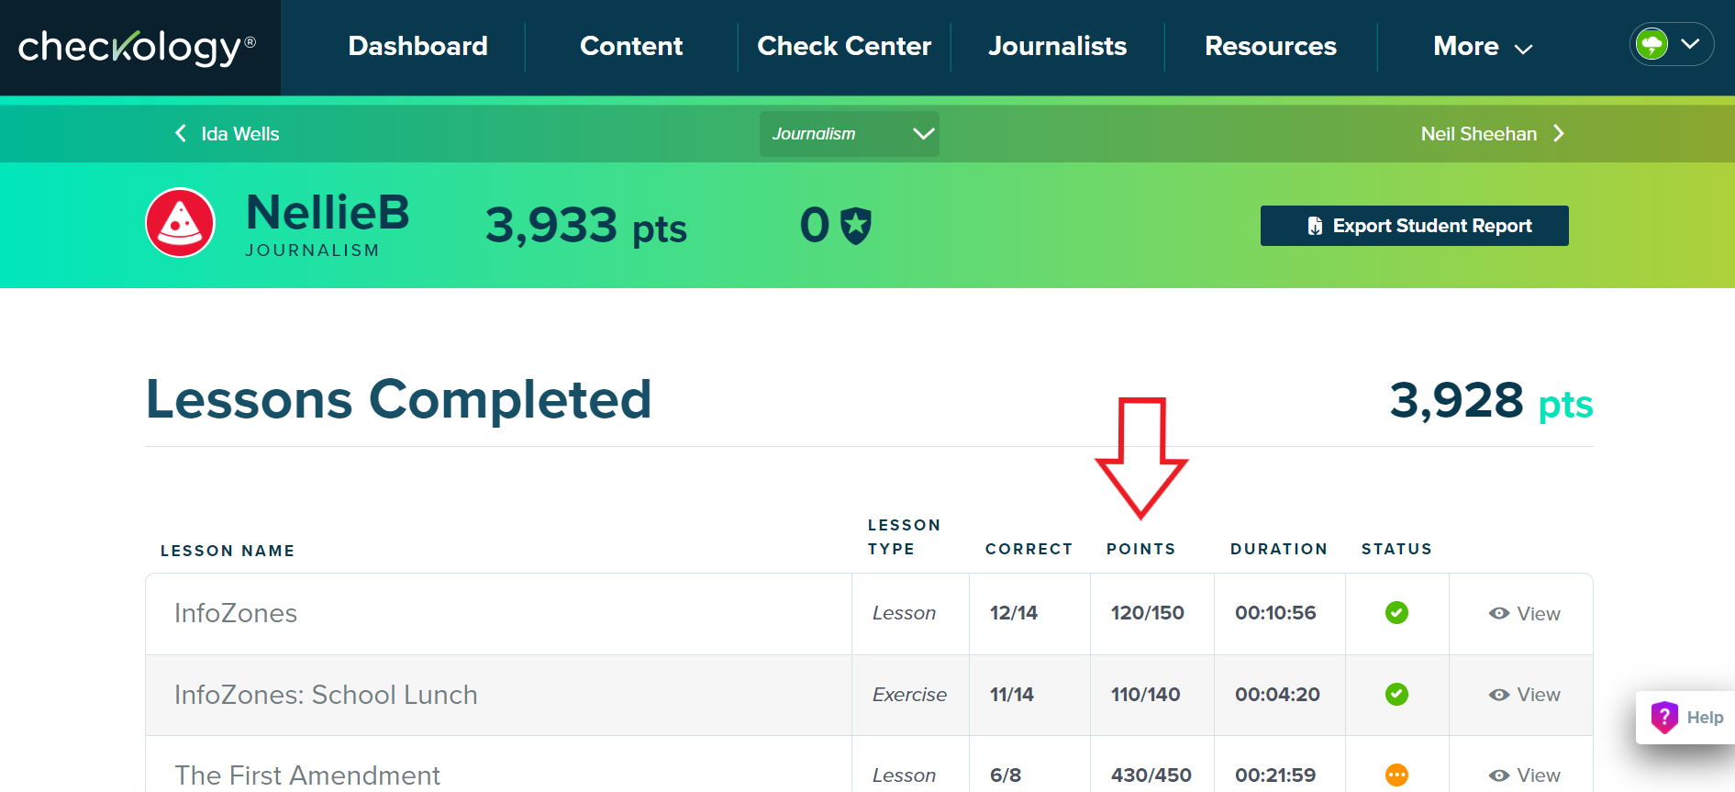Click the green tree profile avatar
The width and height of the screenshot is (1735, 792).
coord(1652,44)
